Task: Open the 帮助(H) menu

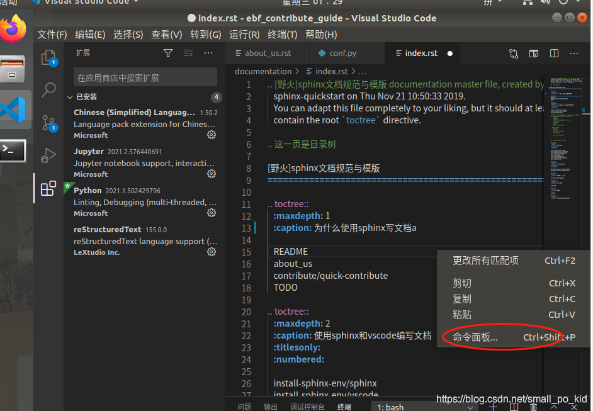Action: (321, 35)
